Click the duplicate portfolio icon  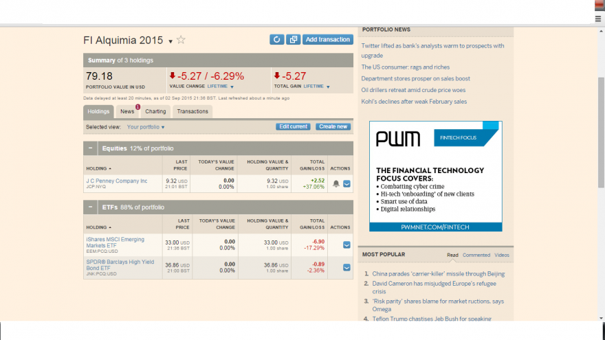tap(294, 39)
